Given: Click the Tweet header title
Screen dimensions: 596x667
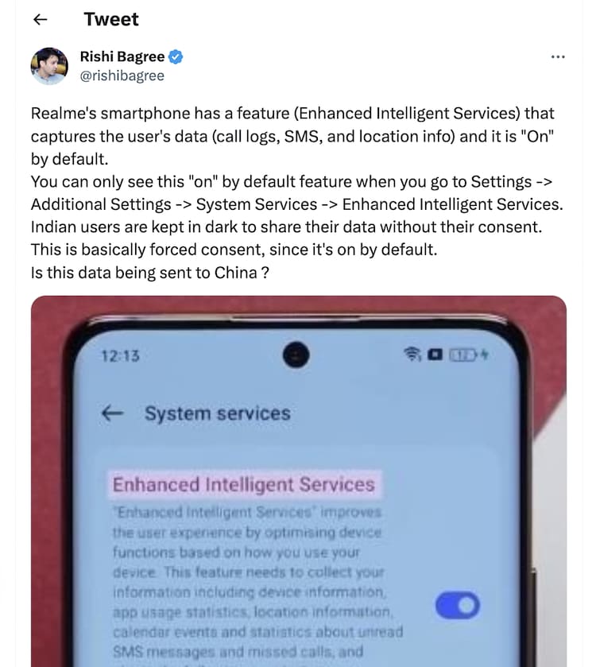Looking at the screenshot, I should tap(111, 19).
